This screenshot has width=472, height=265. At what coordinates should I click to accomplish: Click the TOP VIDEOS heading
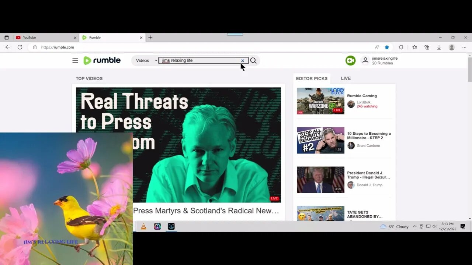89,78
